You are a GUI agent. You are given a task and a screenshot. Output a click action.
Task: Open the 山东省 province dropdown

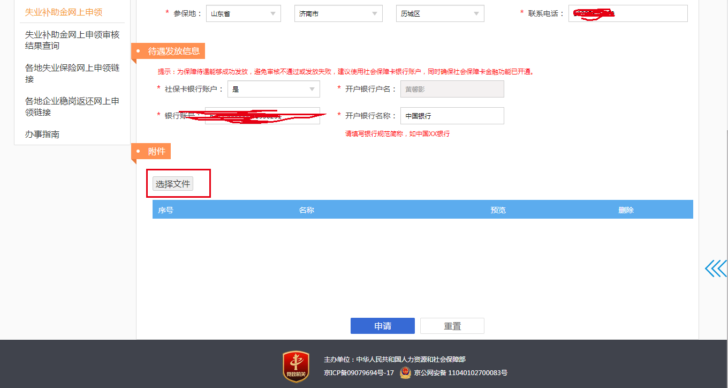(x=243, y=14)
